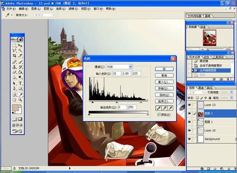Click the 自动(A) auto button
237x173 pixels.
164,95
